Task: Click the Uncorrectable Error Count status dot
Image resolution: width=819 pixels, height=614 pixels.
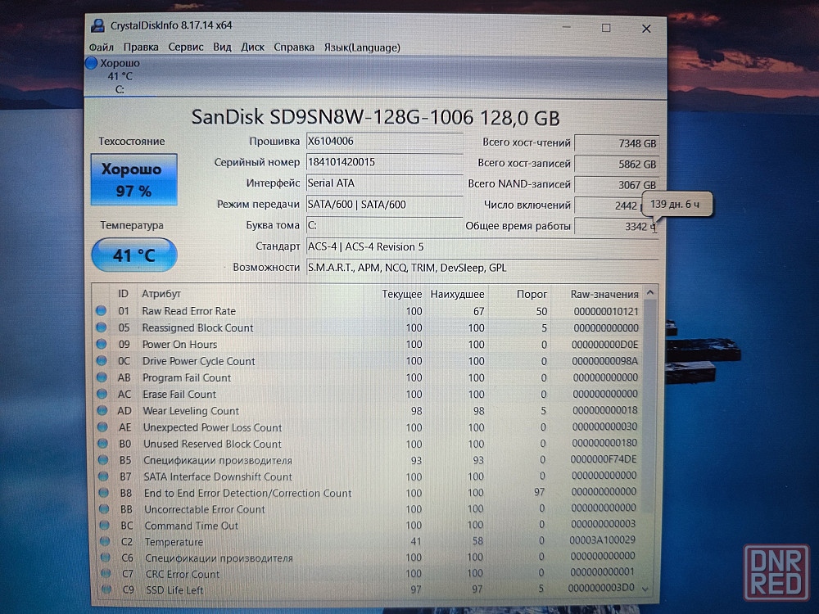Action: pos(105,509)
